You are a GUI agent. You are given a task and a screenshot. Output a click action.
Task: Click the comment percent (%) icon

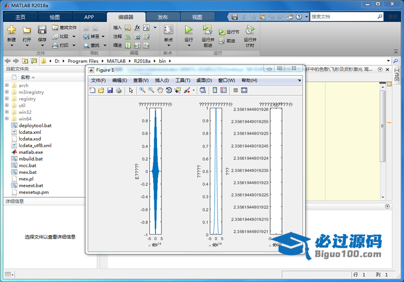click(x=128, y=37)
